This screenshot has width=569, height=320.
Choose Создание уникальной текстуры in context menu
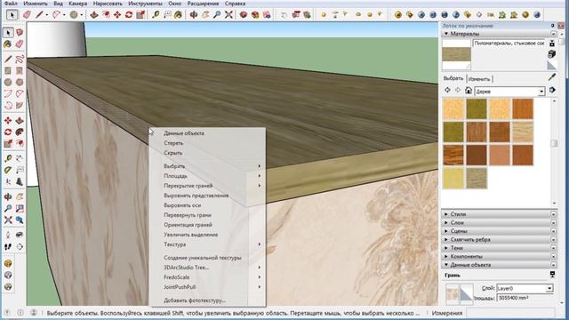207,258
